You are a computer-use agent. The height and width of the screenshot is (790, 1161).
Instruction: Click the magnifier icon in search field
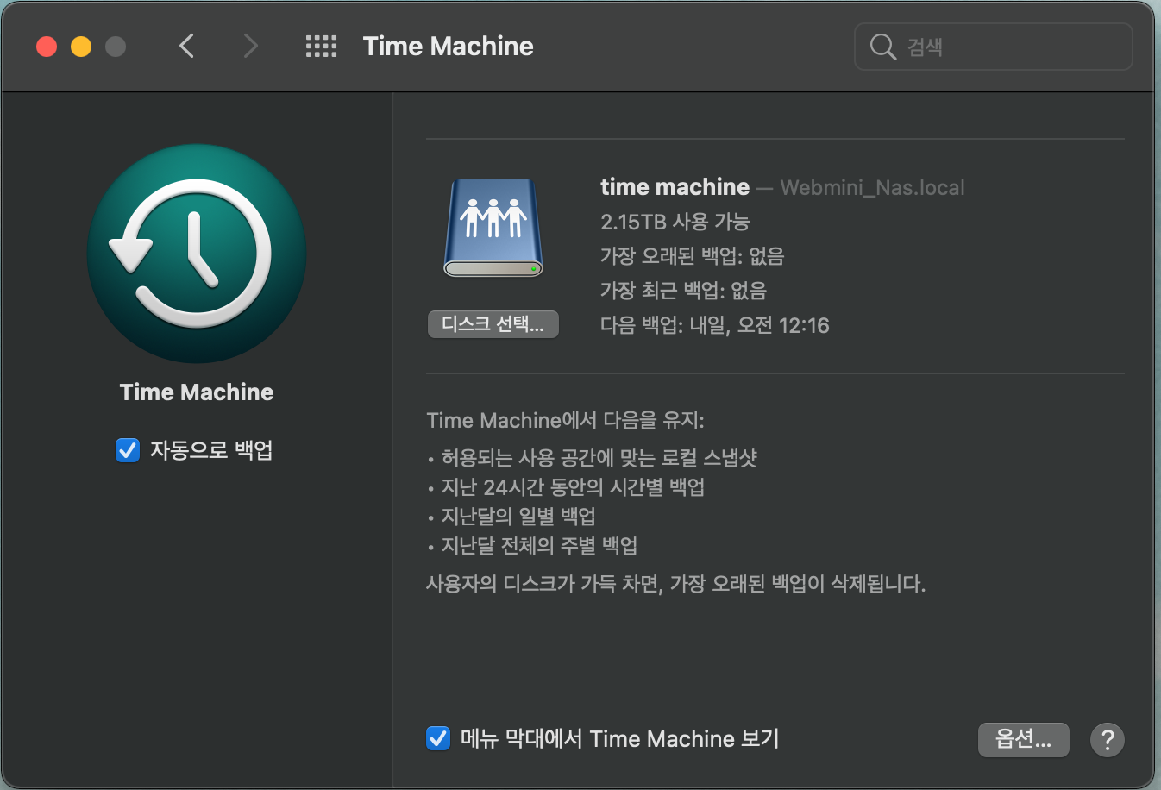[x=882, y=47]
